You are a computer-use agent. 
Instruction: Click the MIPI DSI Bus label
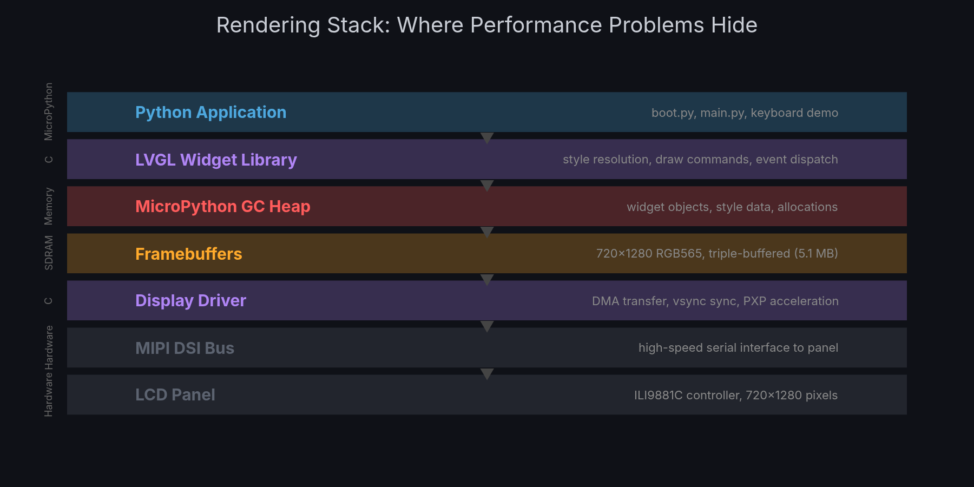[185, 348]
